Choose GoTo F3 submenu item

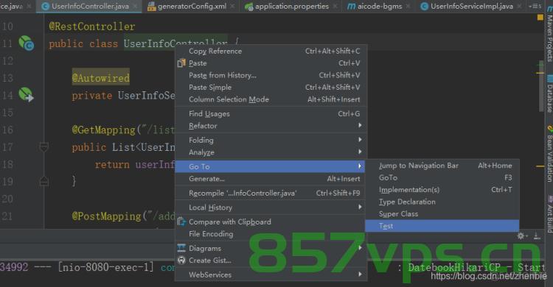click(x=442, y=177)
